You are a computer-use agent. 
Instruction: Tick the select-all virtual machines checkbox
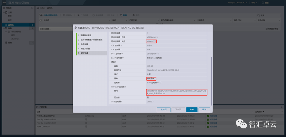(41, 20)
